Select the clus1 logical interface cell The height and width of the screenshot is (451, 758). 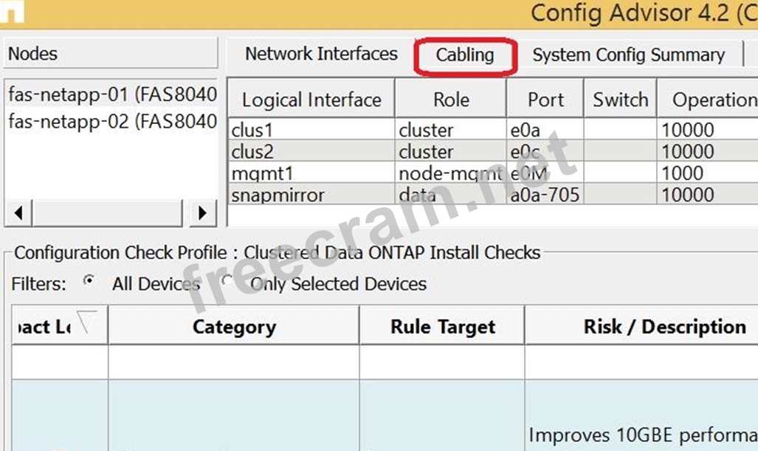[311, 130]
